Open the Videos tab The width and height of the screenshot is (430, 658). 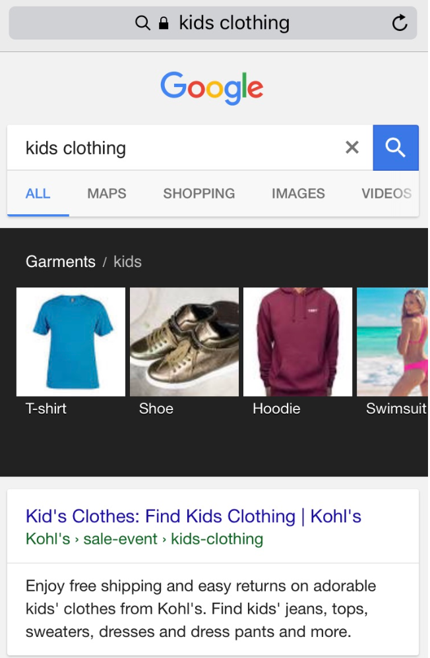pyautogui.click(x=386, y=193)
